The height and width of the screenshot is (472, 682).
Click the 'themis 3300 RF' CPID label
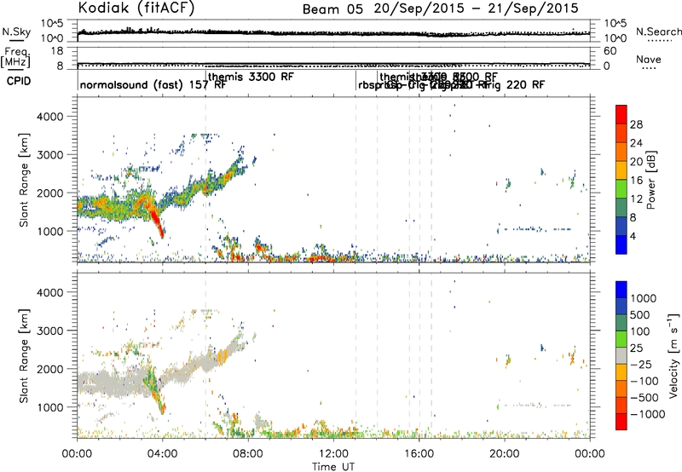pyautogui.click(x=251, y=77)
